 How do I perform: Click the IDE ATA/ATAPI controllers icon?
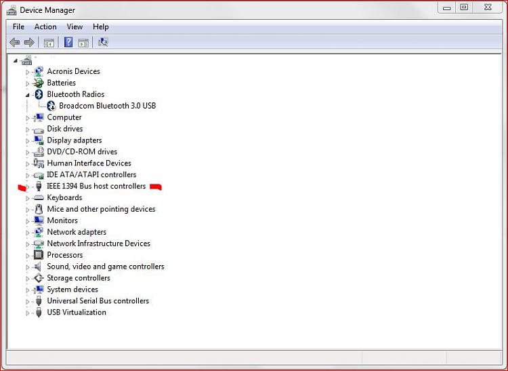coord(39,176)
